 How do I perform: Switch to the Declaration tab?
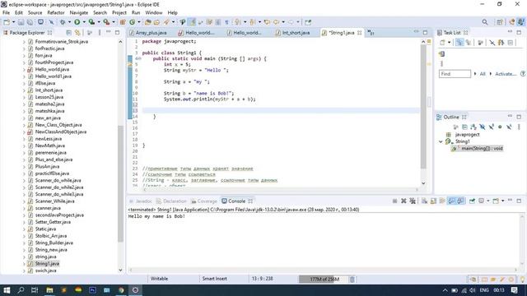pyautogui.click(x=171, y=201)
